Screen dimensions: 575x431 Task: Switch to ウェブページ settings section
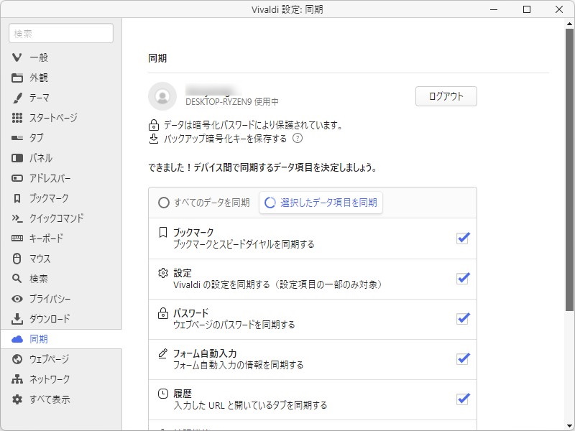click(x=16, y=359)
